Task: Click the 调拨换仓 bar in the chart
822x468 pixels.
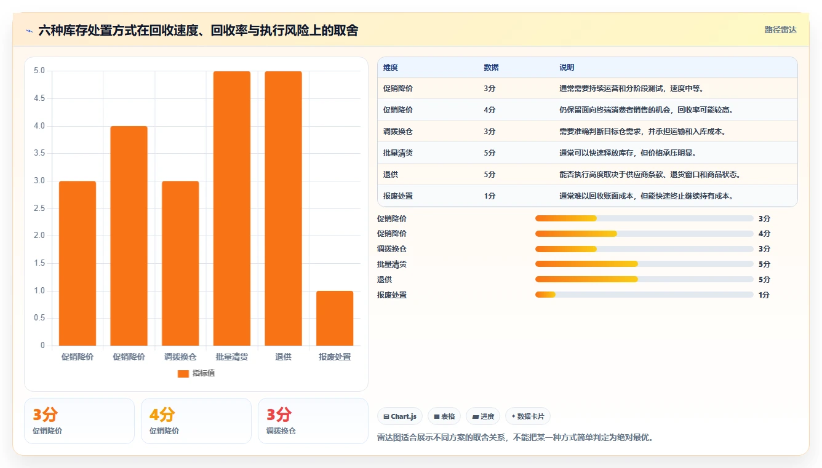Action: pos(180,263)
